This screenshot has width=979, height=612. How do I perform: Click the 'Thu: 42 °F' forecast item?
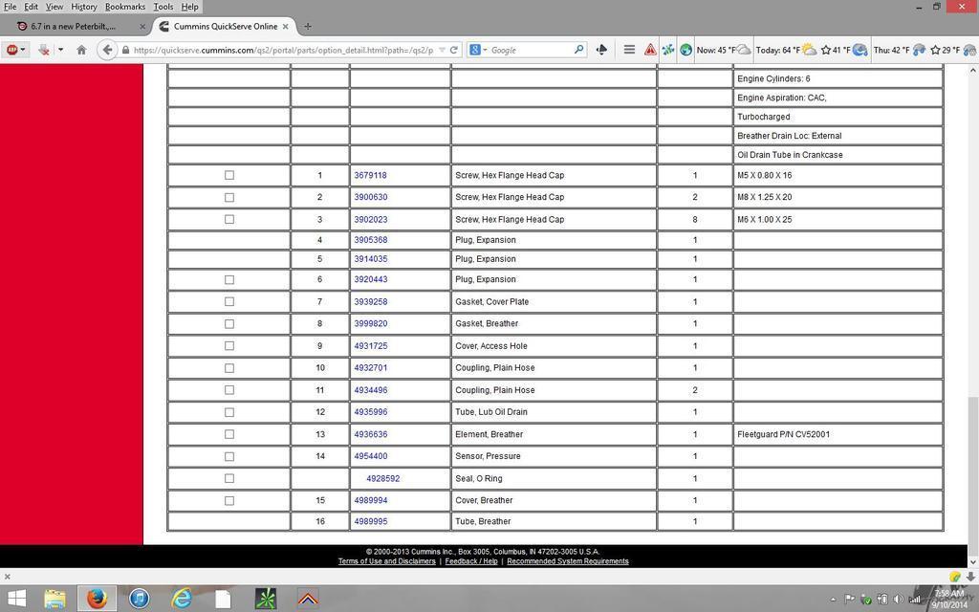tap(899, 50)
